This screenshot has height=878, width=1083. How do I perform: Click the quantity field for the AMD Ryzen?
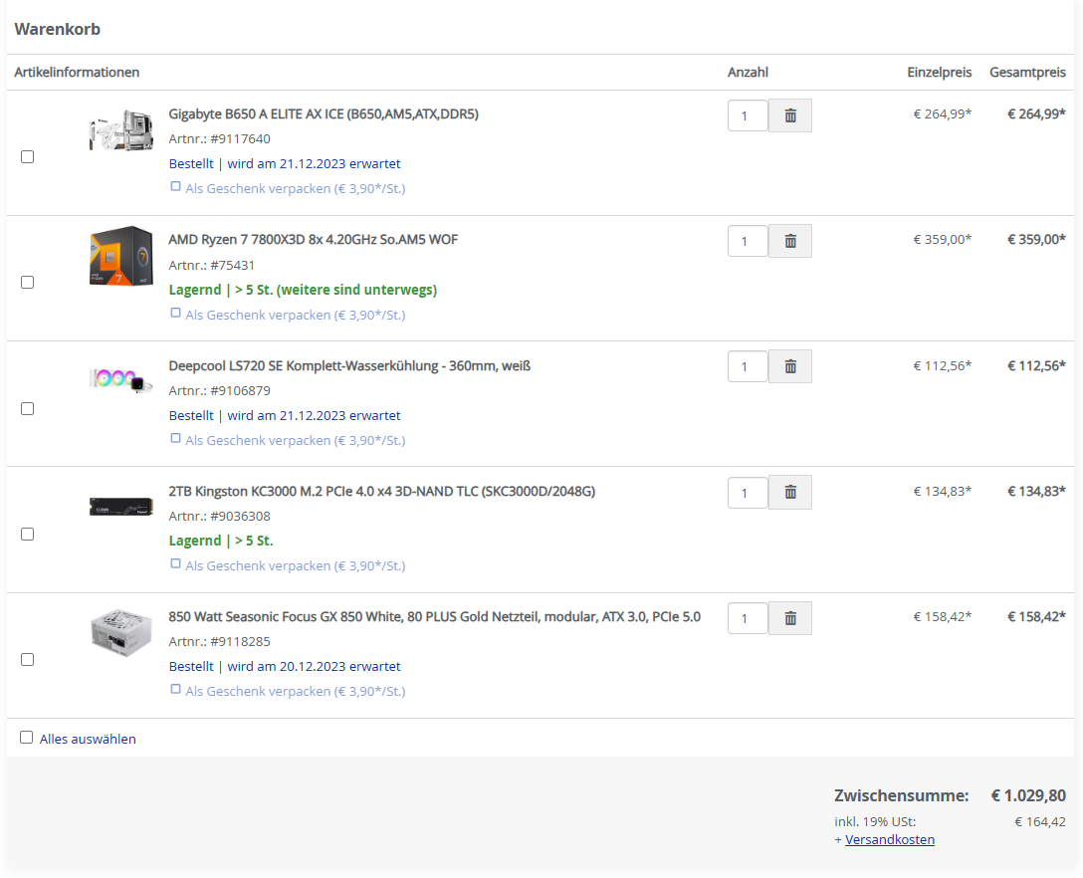[747, 240]
